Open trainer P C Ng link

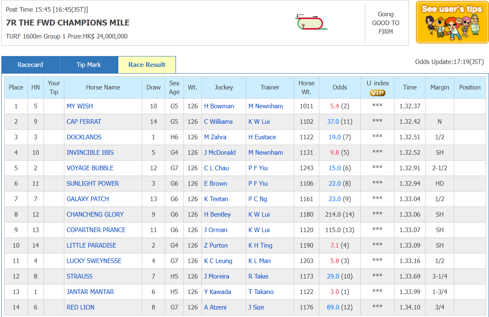tap(257, 199)
